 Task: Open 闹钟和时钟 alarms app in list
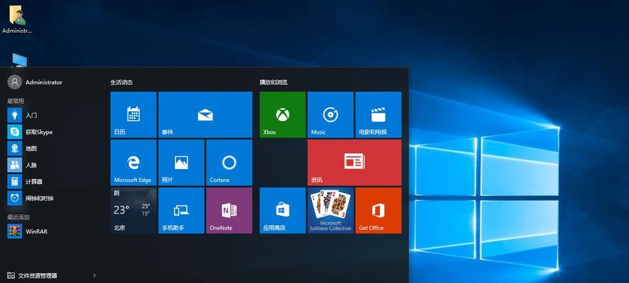tap(52, 198)
